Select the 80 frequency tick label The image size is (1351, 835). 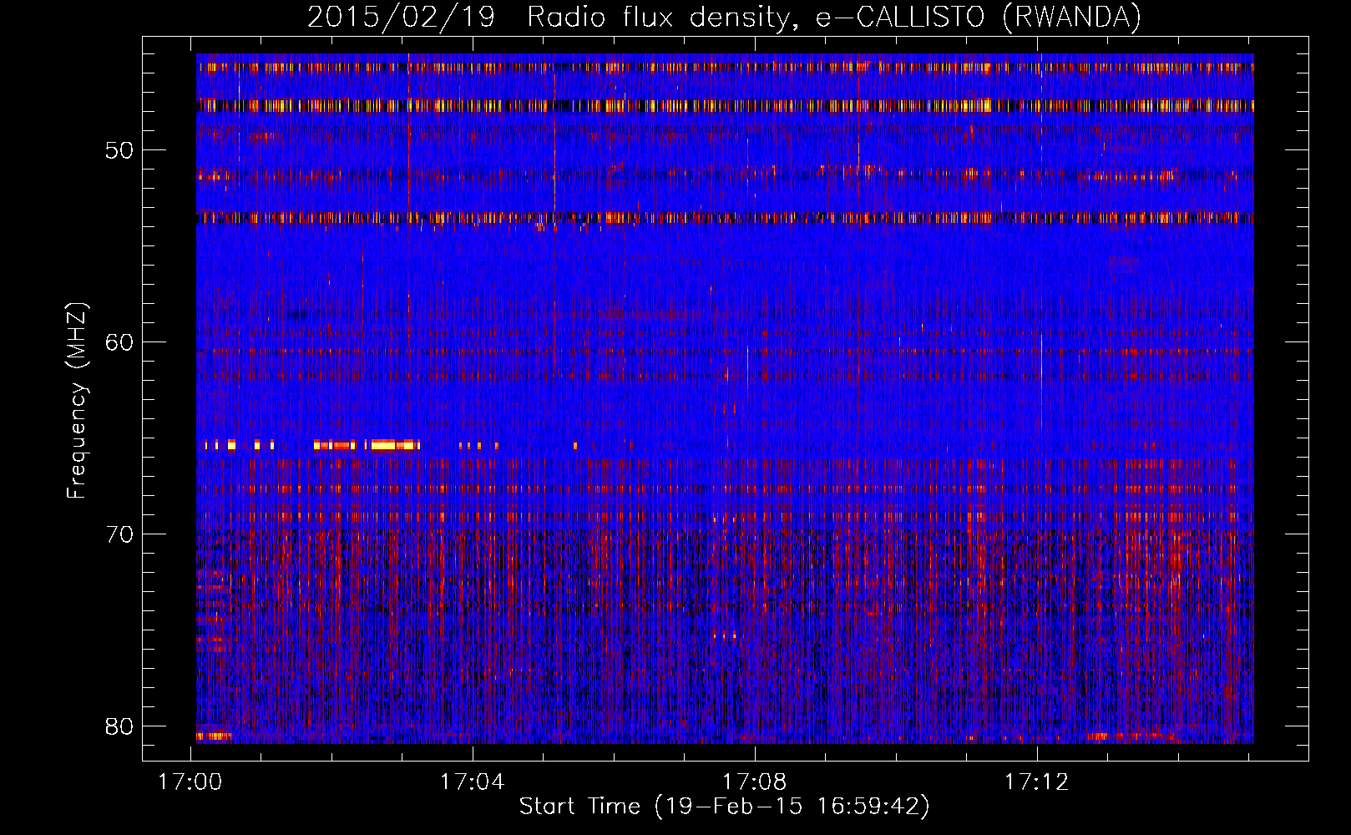tap(119, 726)
